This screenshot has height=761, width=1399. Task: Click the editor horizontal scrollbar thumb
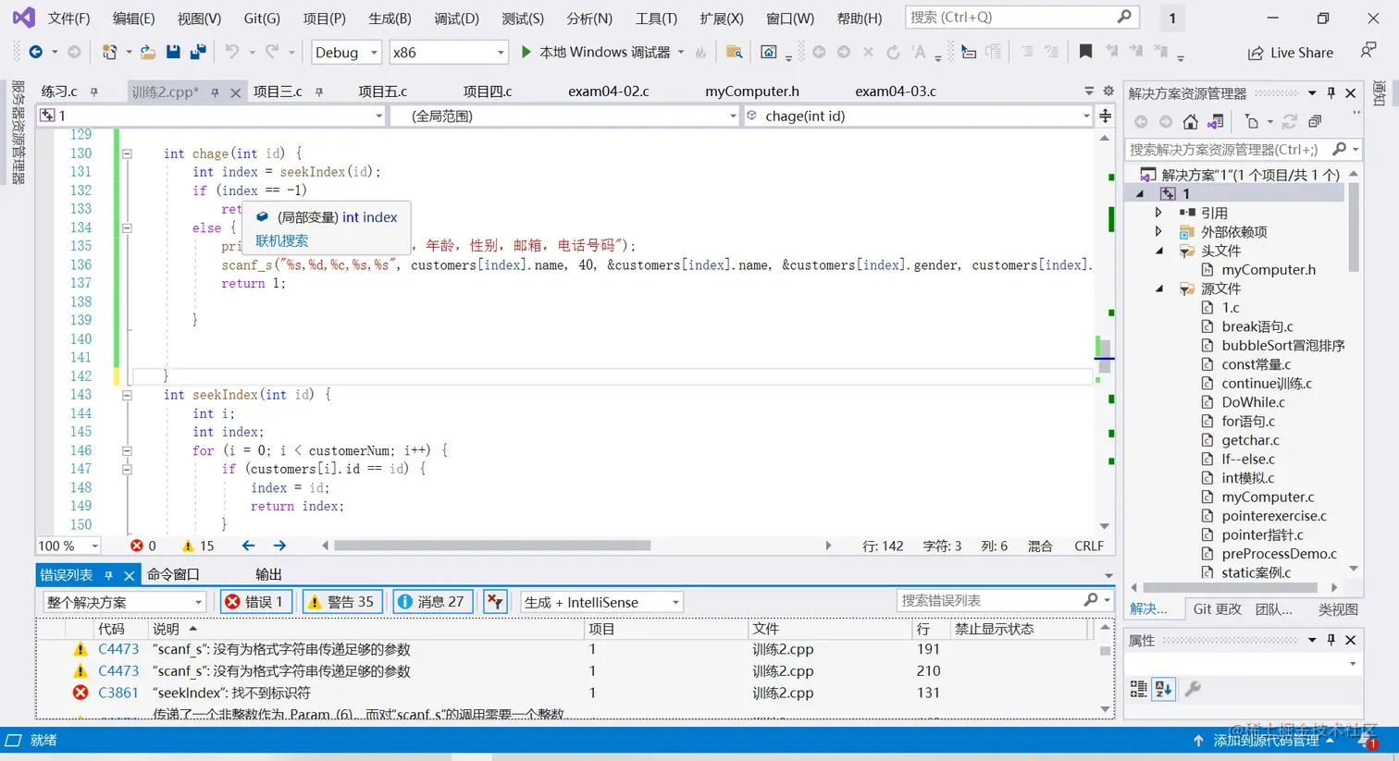(x=492, y=546)
